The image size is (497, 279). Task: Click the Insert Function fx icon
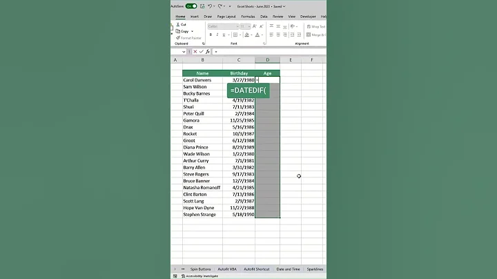pyautogui.click(x=208, y=52)
